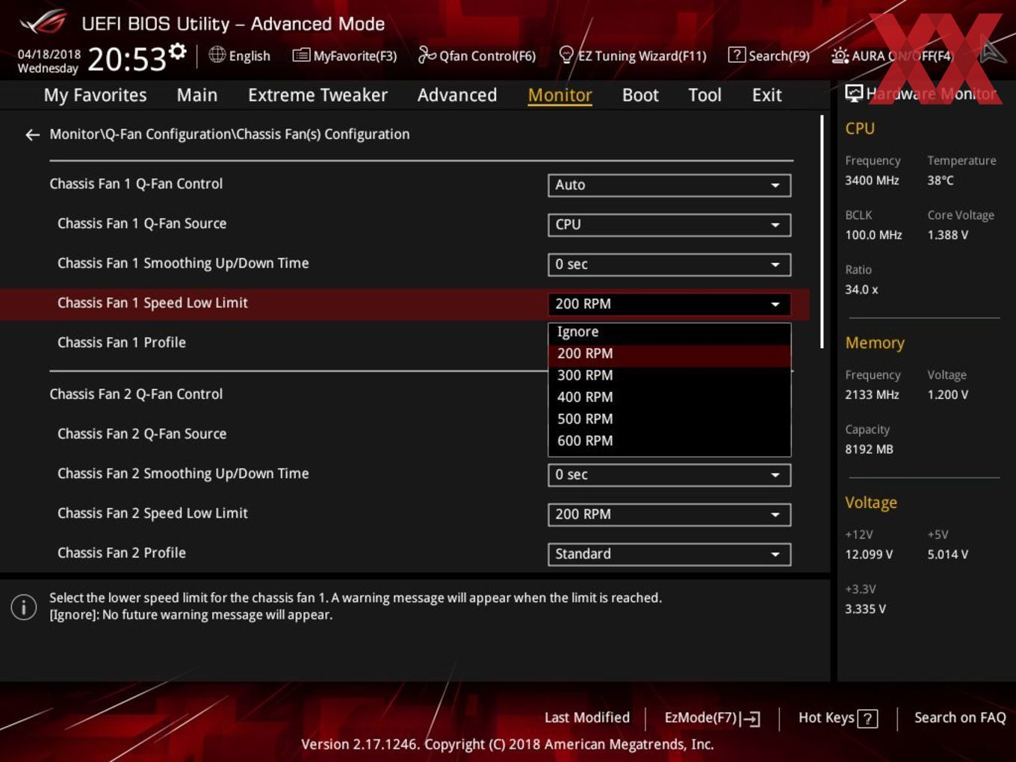
Task: Click the Hot Keys question mark icon
Action: click(867, 719)
